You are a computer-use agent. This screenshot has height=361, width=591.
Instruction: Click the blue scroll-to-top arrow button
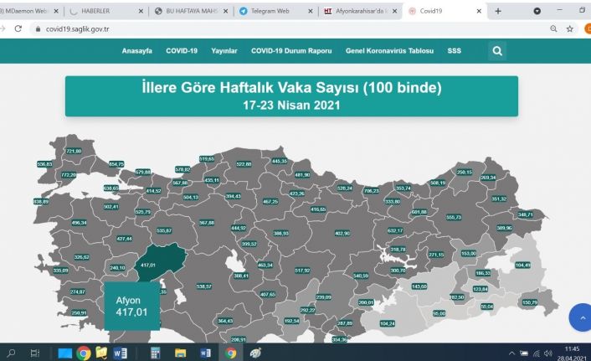(x=582, y=317)
